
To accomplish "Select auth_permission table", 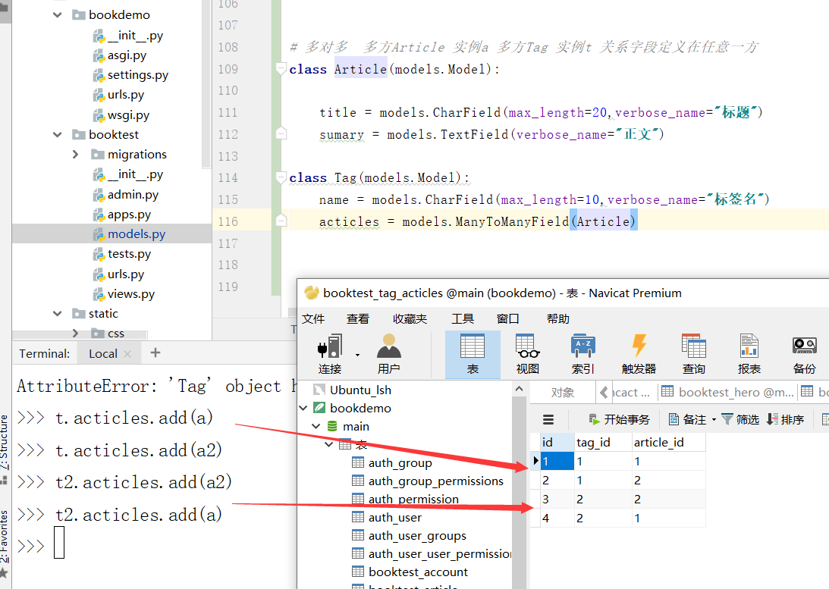I will point(406,500).
